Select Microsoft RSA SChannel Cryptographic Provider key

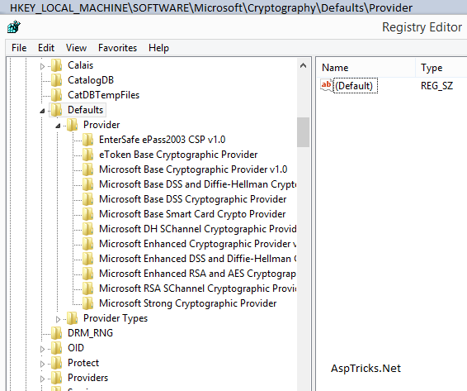pos(197,288)
